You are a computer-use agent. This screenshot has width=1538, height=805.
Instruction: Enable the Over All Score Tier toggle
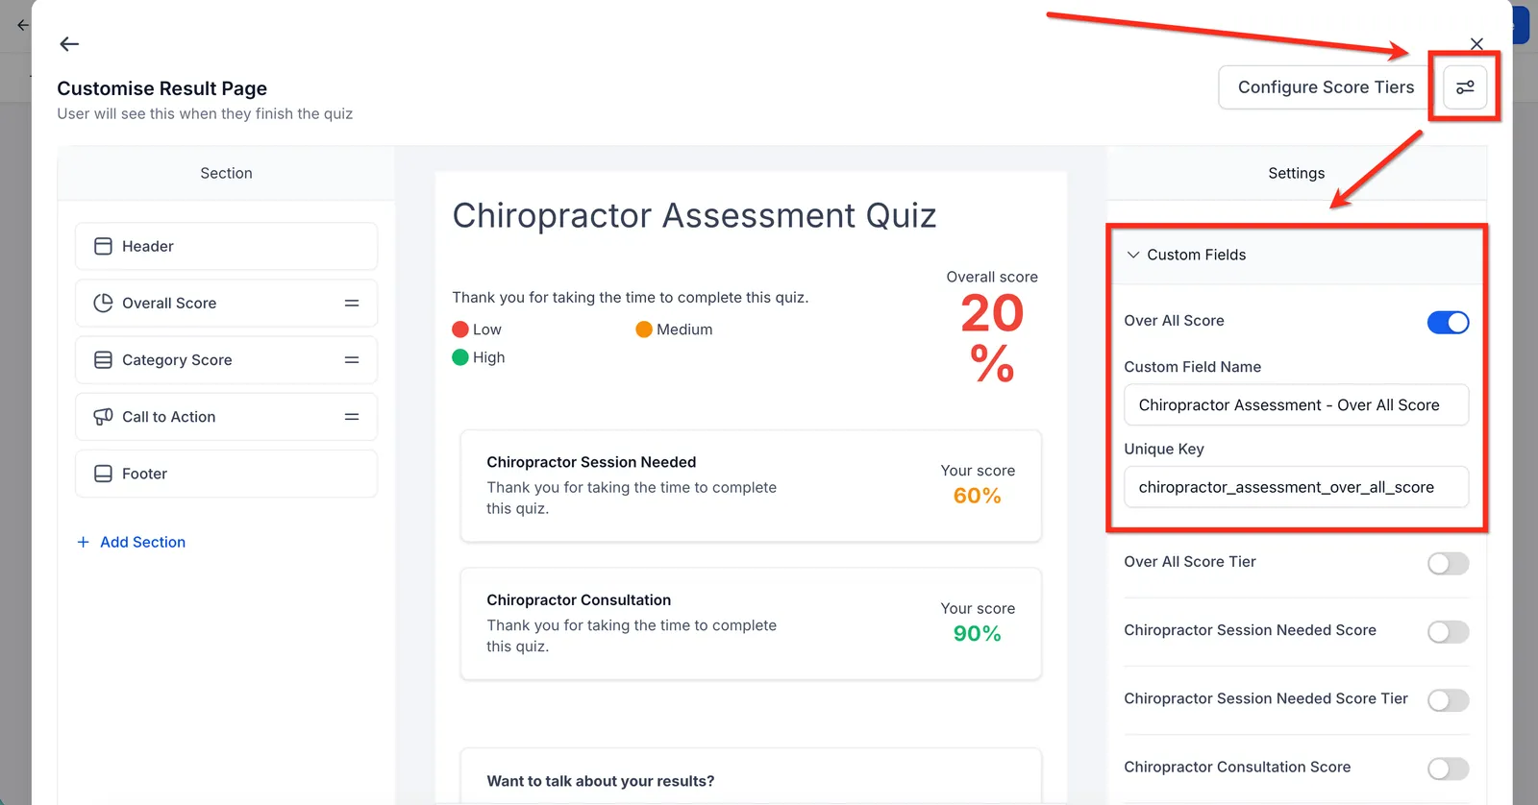click(1448, 564)
